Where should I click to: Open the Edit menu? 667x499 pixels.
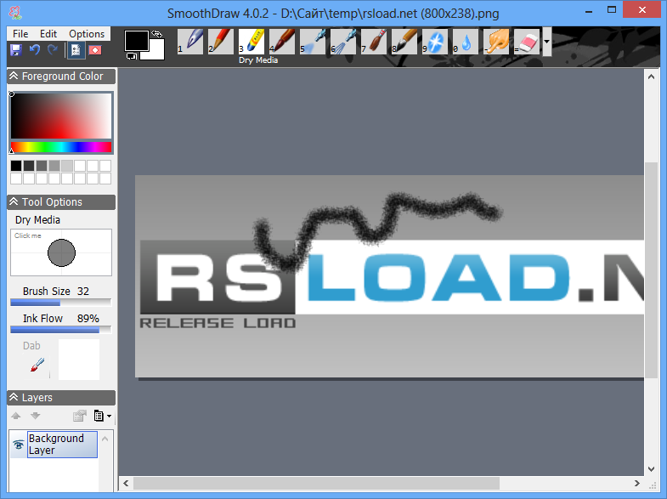[x=48, y=34]
